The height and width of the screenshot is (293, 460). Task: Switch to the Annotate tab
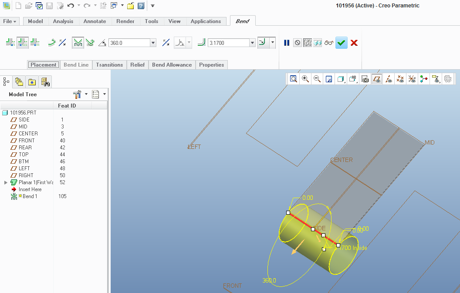(x=95, y=21)
